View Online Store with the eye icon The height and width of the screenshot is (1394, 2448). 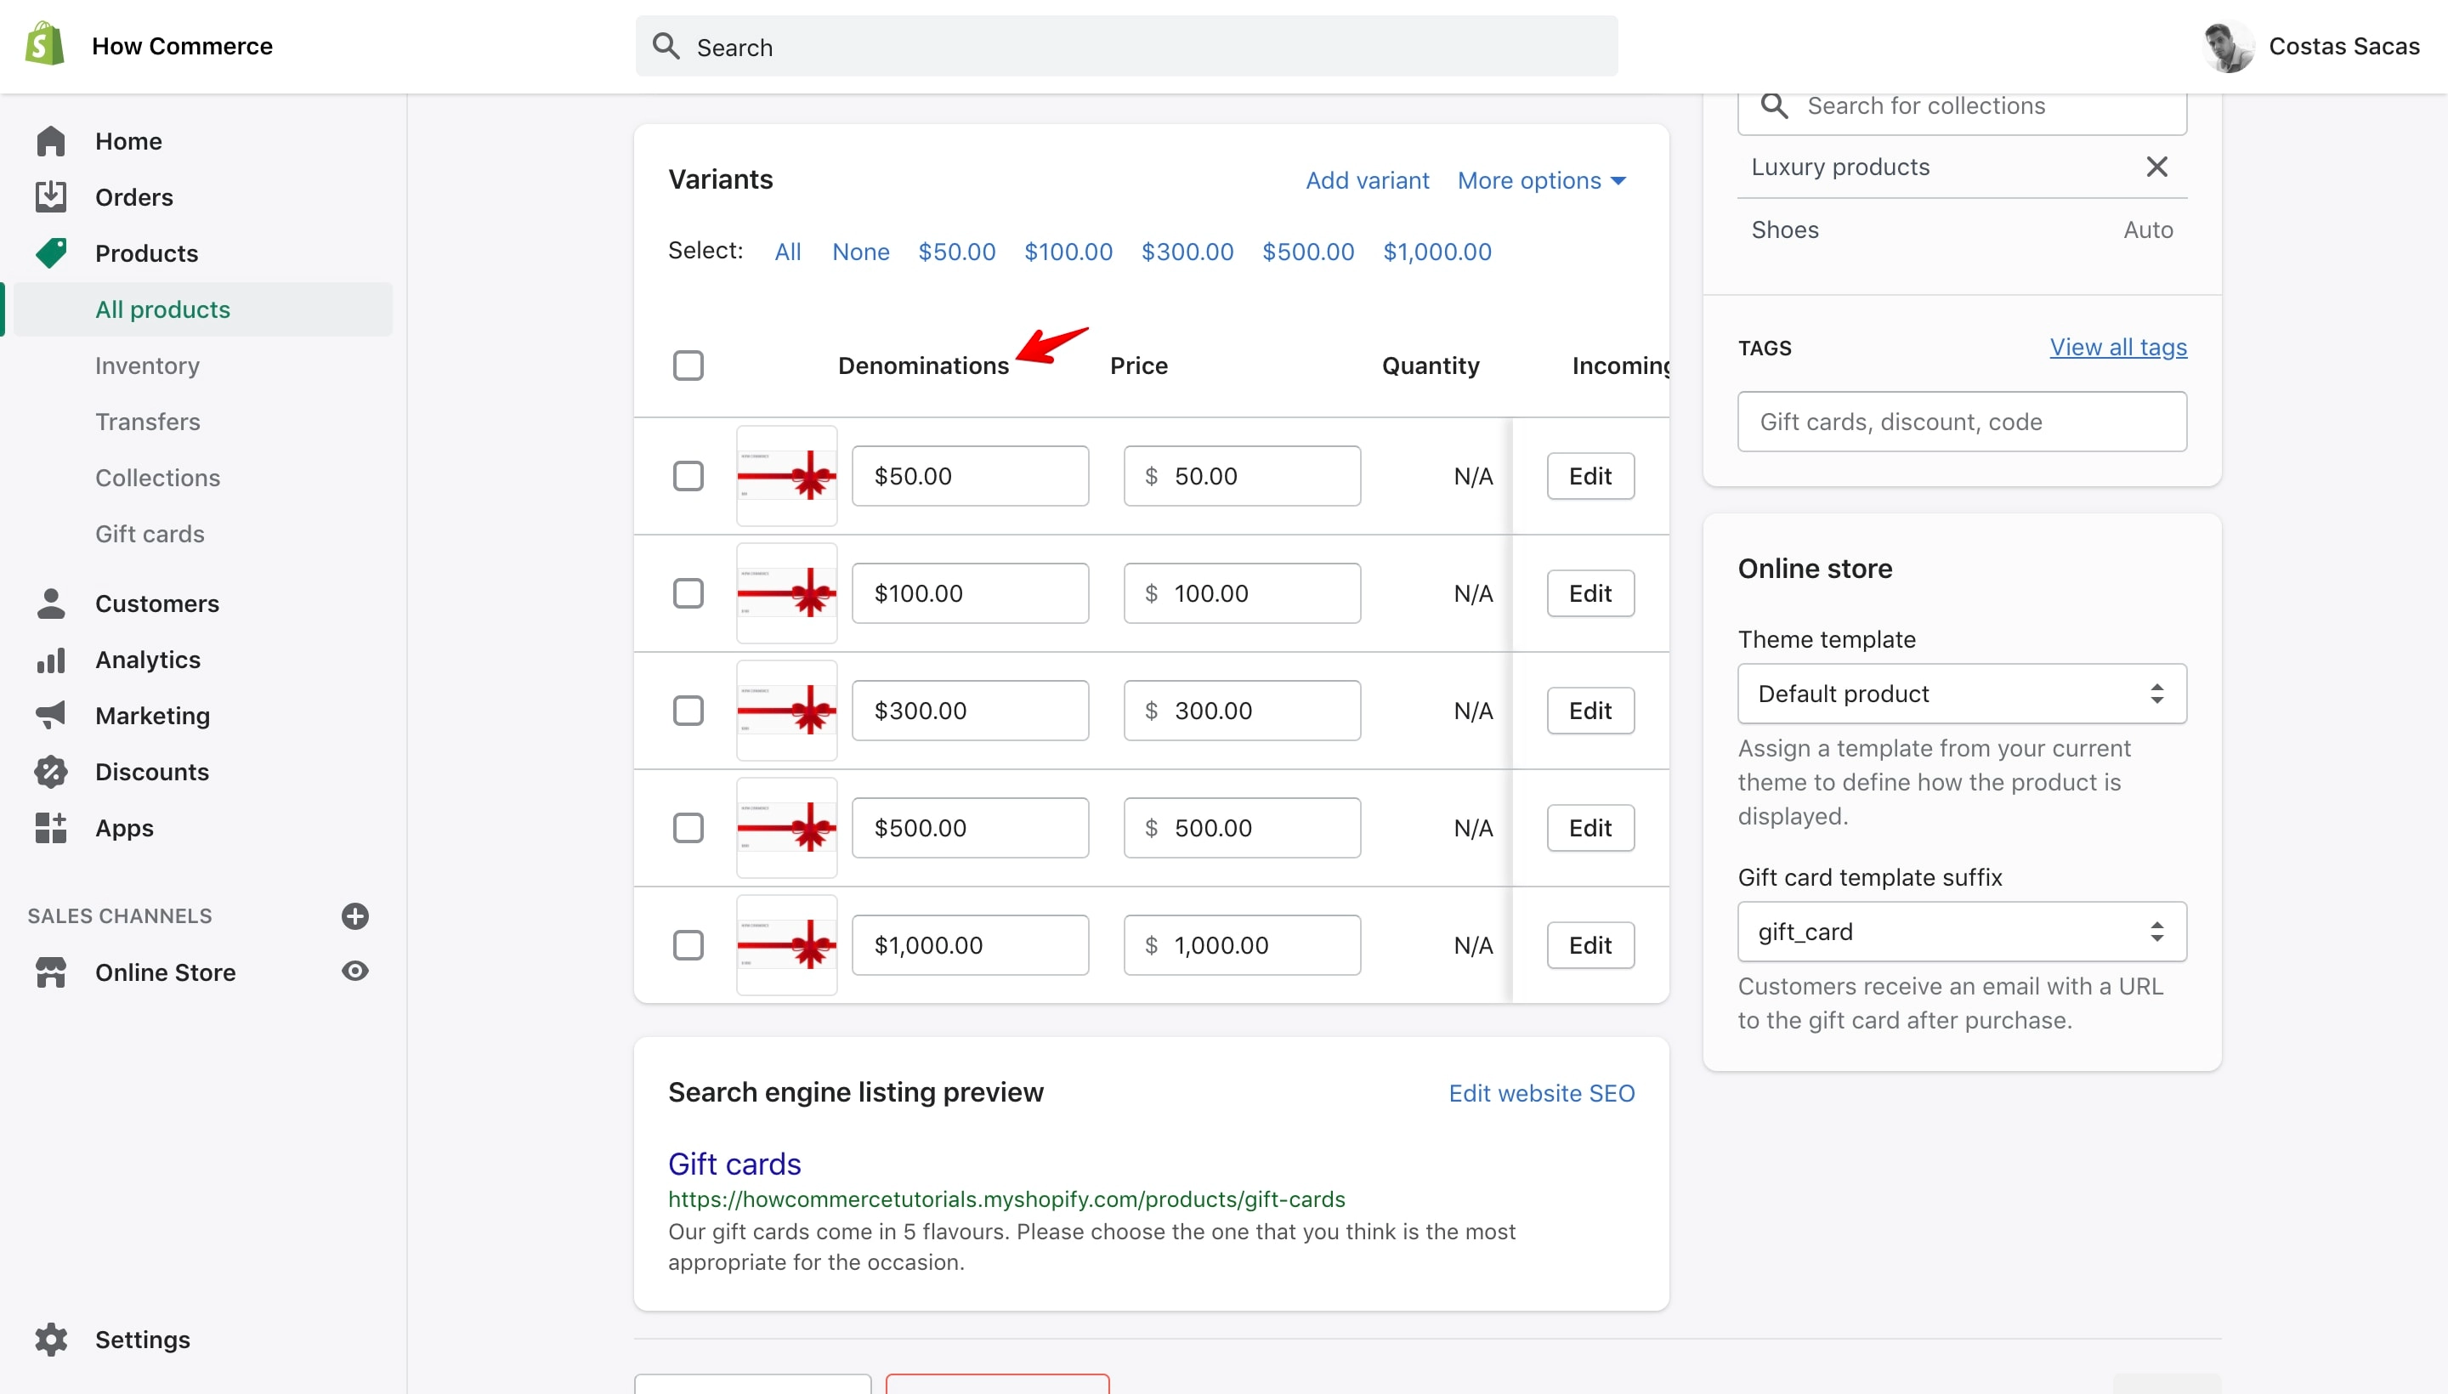(355, 971)
